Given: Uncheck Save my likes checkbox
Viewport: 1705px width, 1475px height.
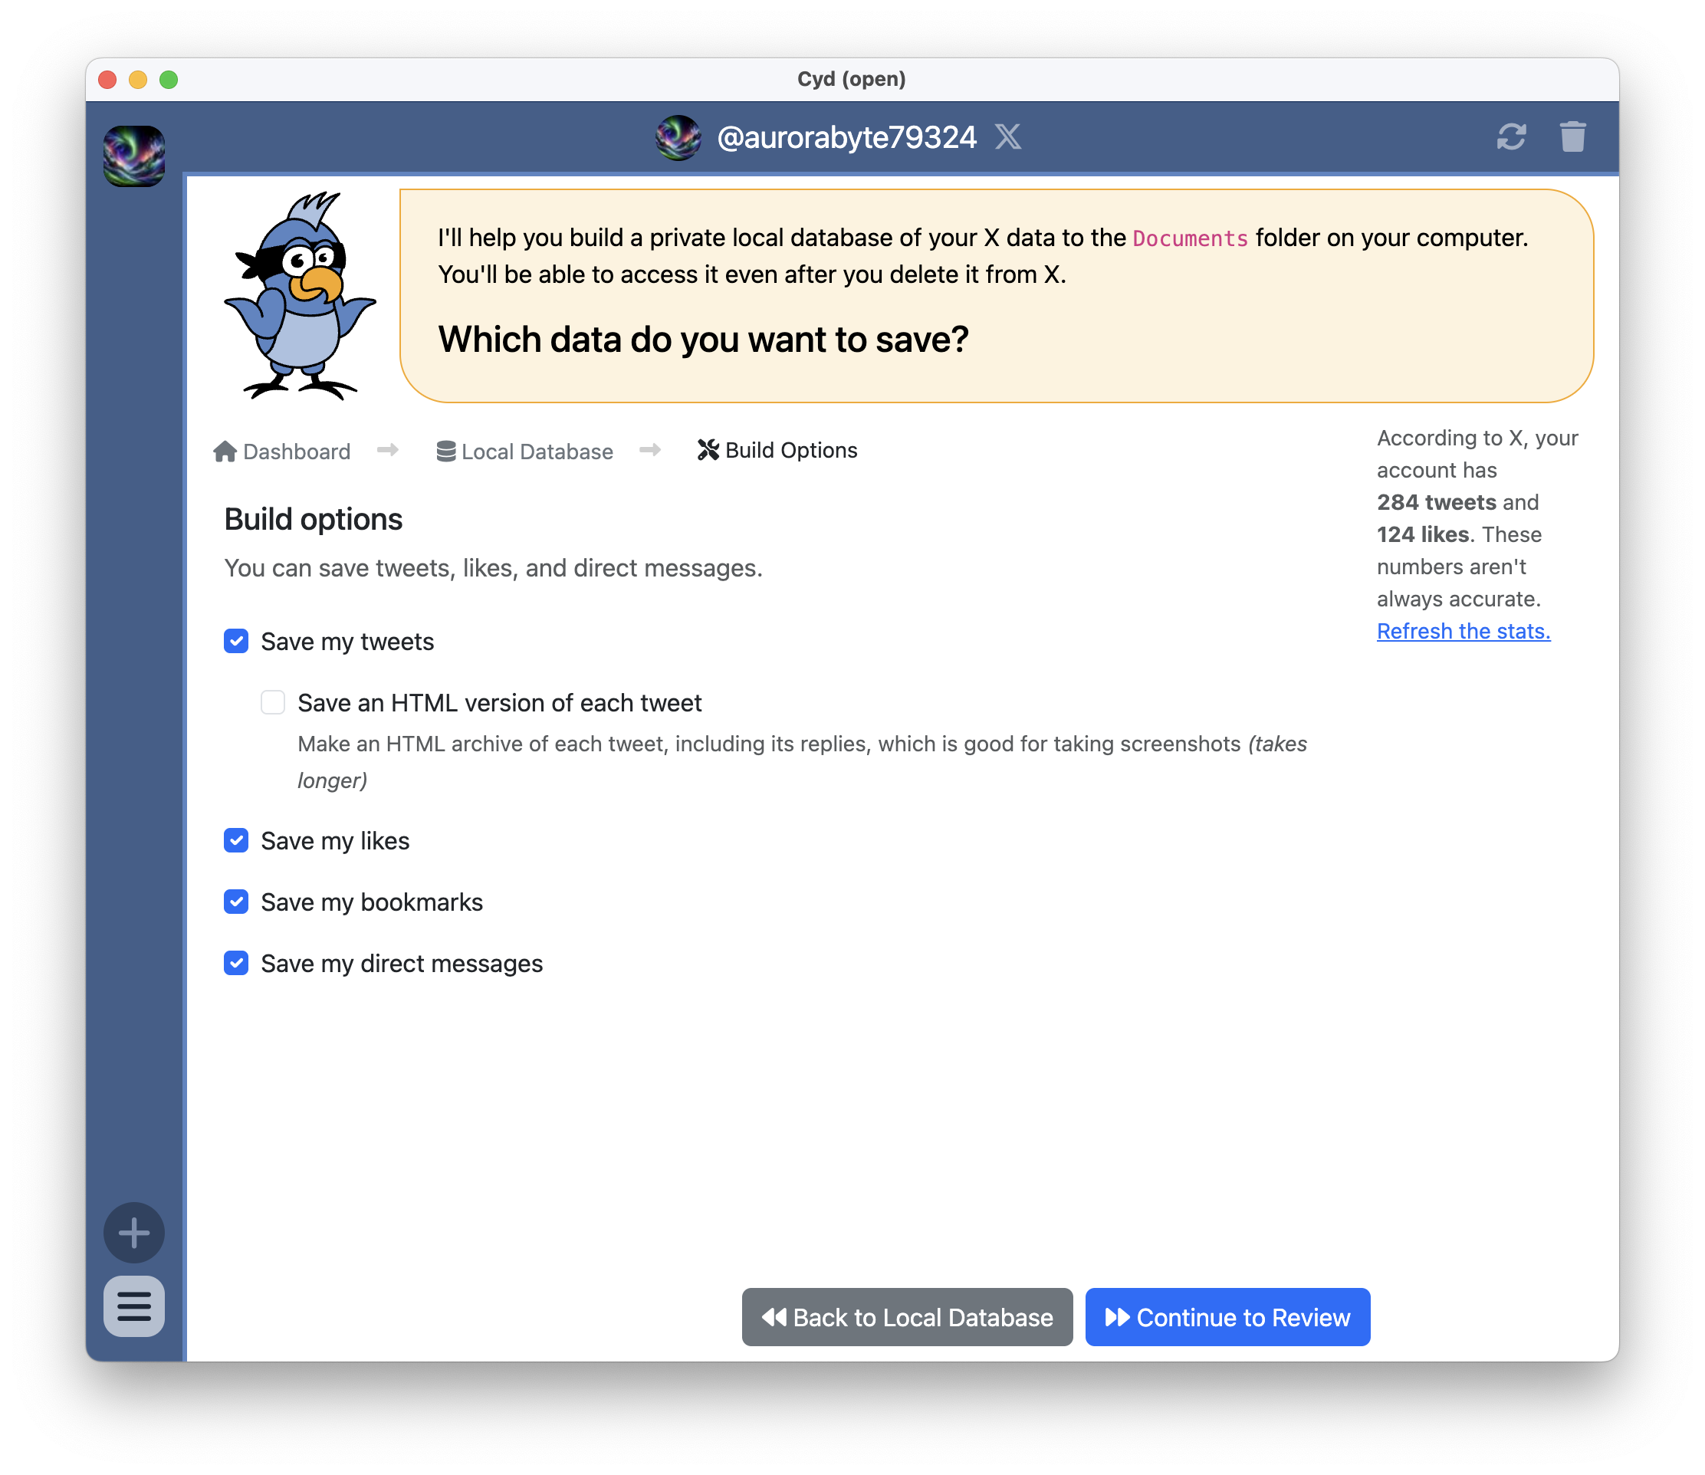Looking at the screenshot, I should tap(236, 840).
